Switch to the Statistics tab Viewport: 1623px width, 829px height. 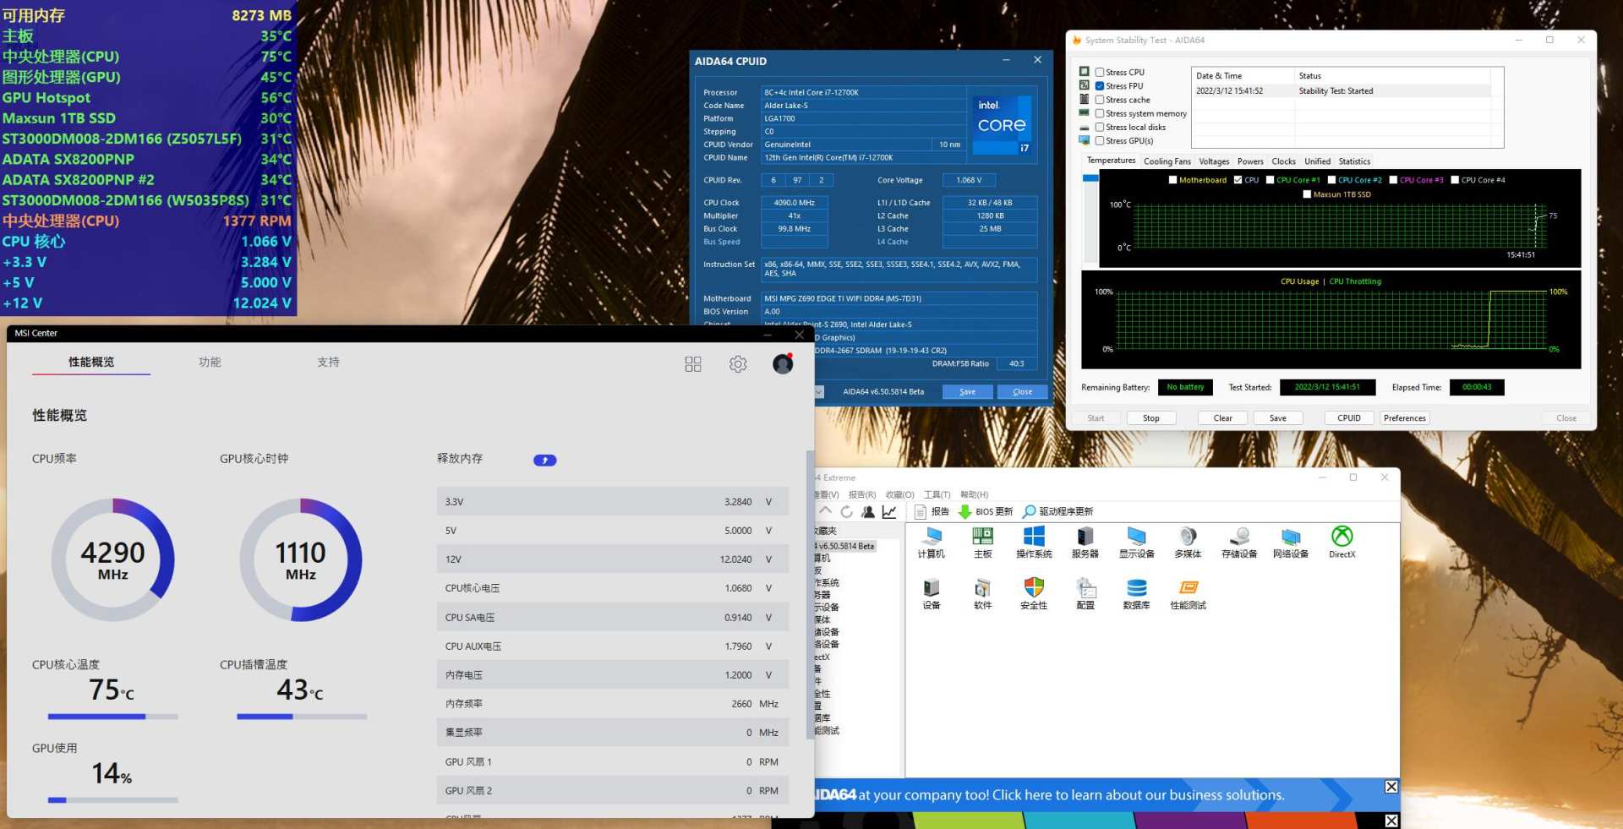click(x=1354, y=161)
